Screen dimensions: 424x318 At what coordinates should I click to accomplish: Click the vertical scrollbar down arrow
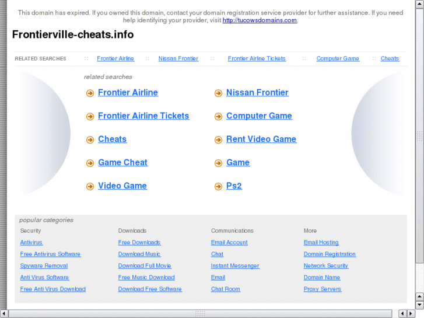pyautogui.click(x=419, y=305)
